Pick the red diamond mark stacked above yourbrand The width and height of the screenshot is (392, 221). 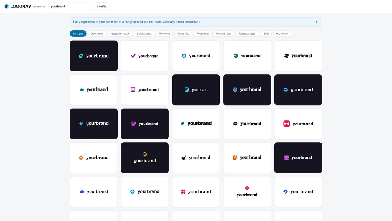247,188
